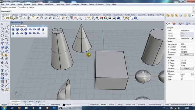Select the Cone tool in Solid Creation
The height and width of the screenshot is (110, 195).
pyautogui.click(x=43, y=29)
